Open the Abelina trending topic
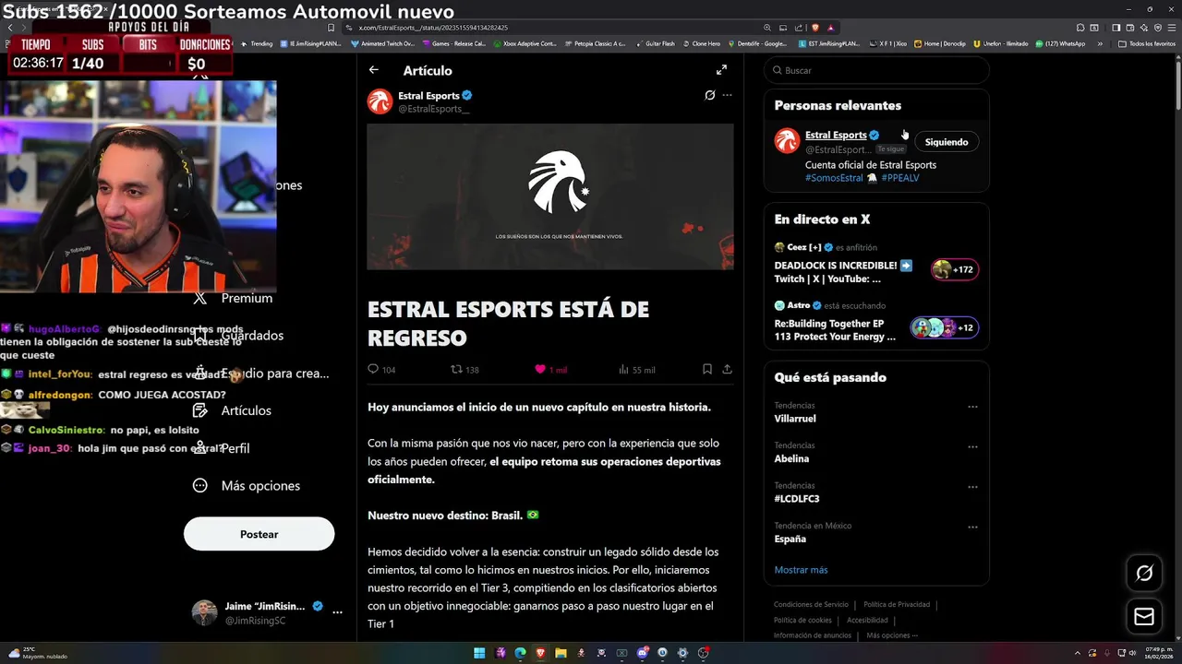This screenshot has width=1182, height=664. tap(791, 458)
